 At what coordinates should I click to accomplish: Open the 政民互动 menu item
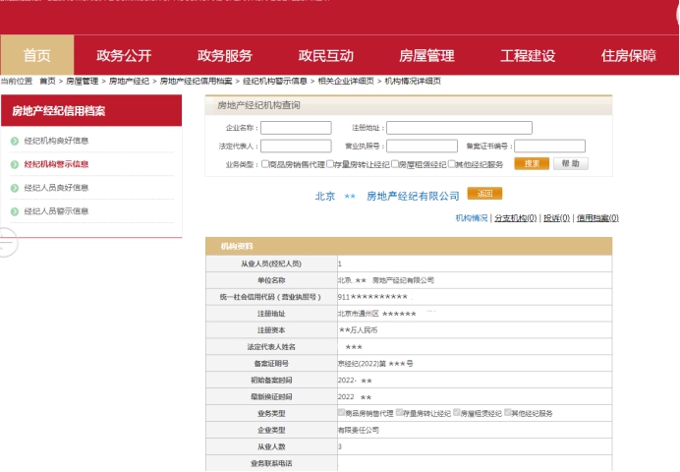[x=325, y=55]
